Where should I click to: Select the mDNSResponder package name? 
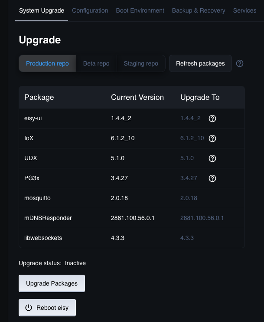click(48, 218)
